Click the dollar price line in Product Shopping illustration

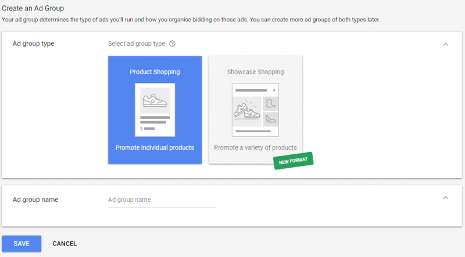[148, 128]
